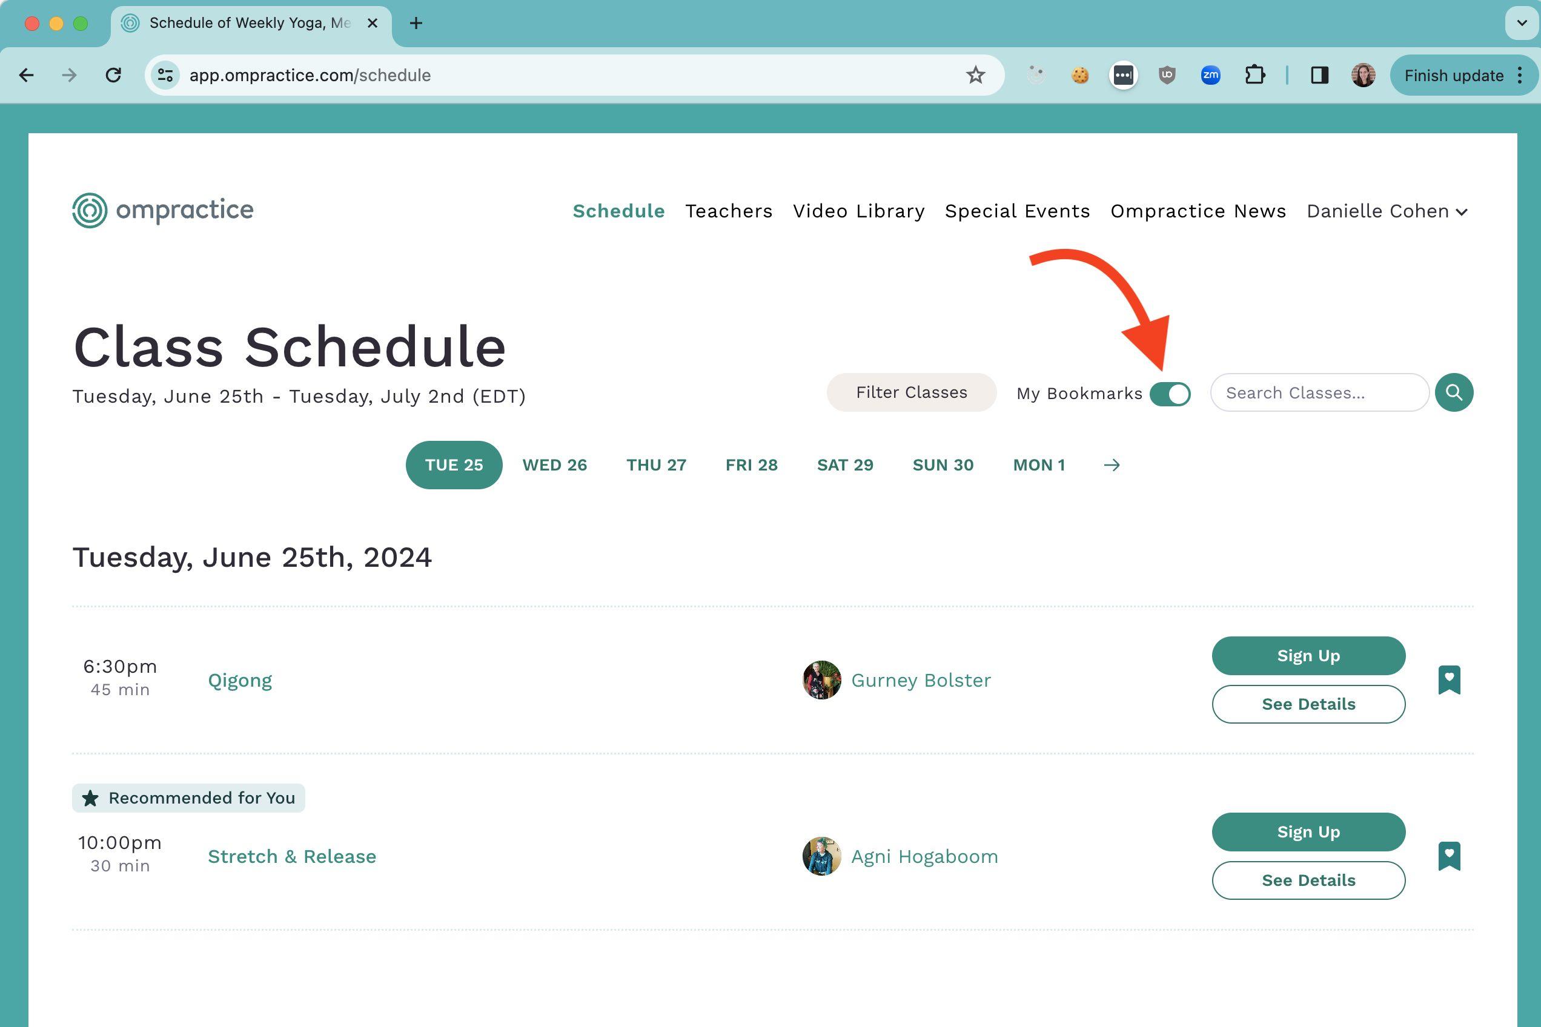Open the search by clicking the magnifying glass
1541x1027 pixels.
pyautogui.click(x=1453, y=392)
